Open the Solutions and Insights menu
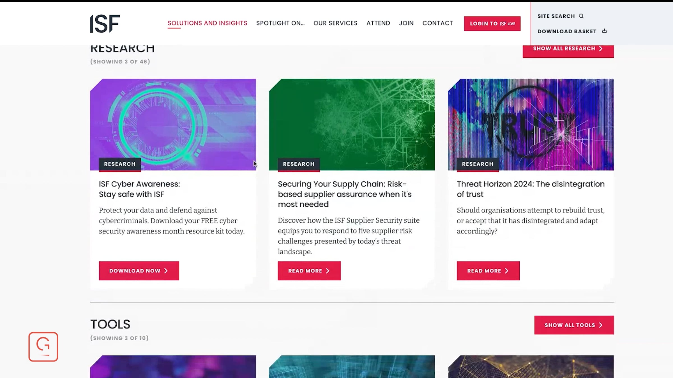 pos(207,23)
